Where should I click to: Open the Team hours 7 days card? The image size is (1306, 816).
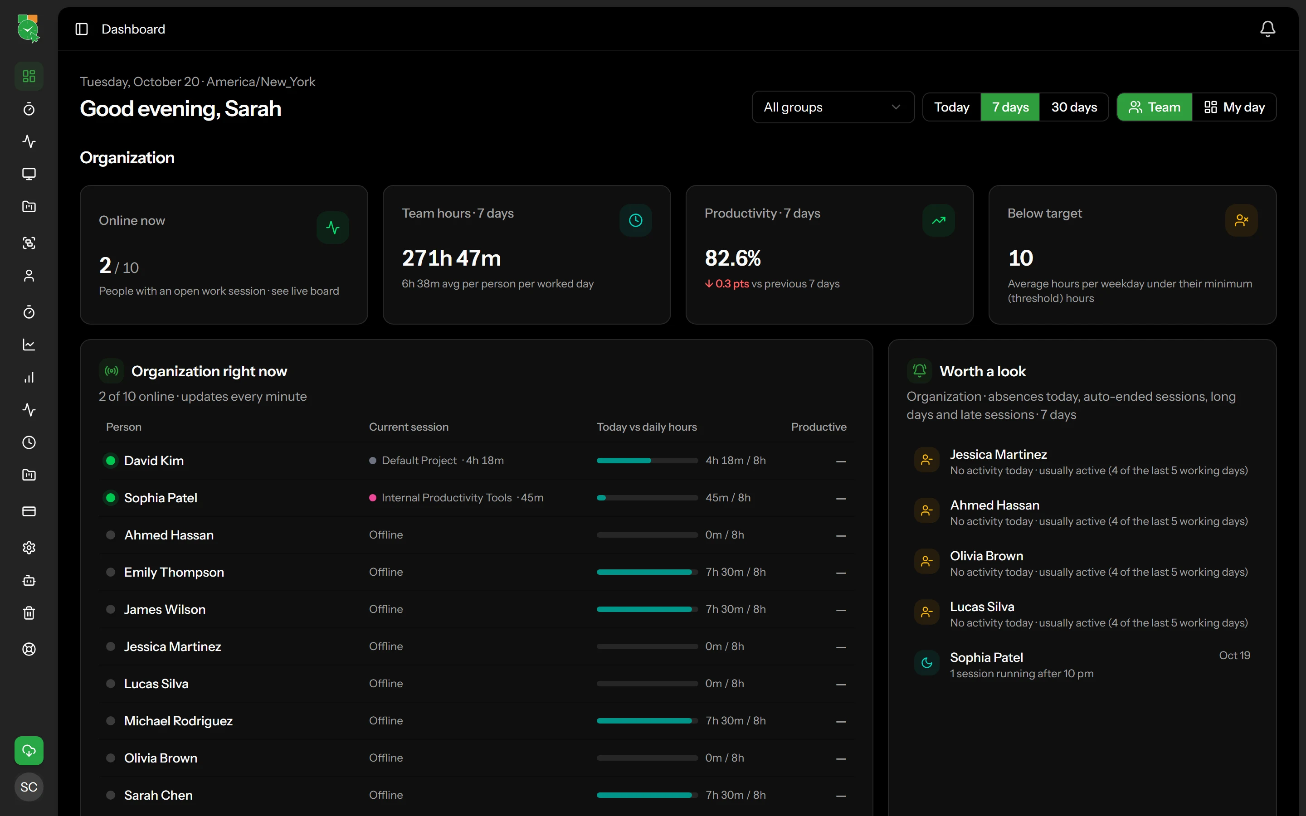(x=526, y=255)
